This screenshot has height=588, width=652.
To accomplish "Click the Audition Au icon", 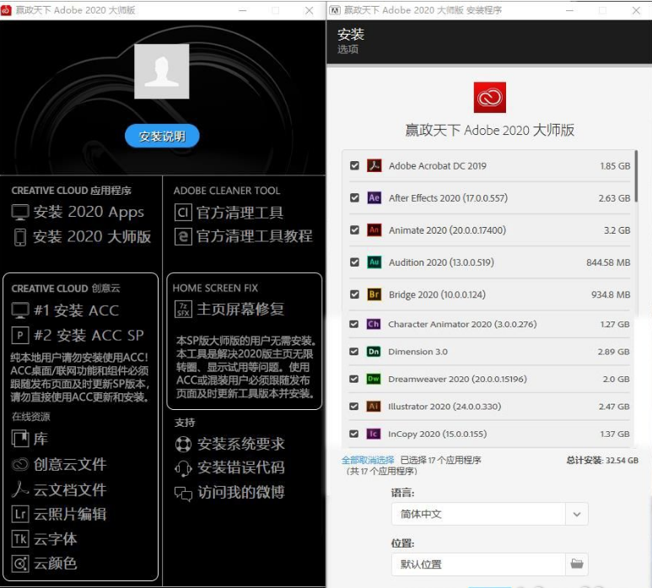I will (x=374, y=262).
